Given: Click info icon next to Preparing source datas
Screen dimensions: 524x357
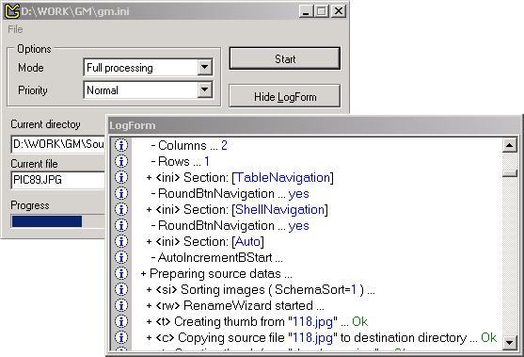Looking at the screenshot, I should pyautogui.click(x=121, y=273).
